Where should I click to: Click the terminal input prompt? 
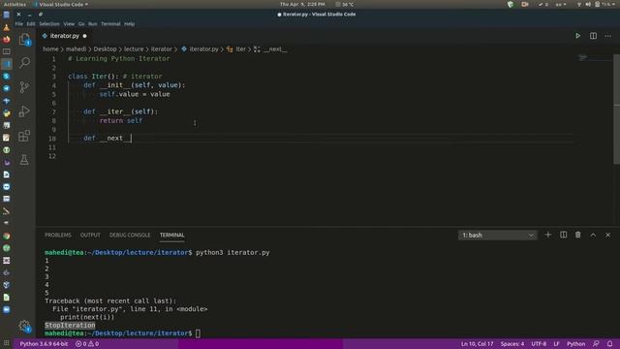(x=198, y=333)
